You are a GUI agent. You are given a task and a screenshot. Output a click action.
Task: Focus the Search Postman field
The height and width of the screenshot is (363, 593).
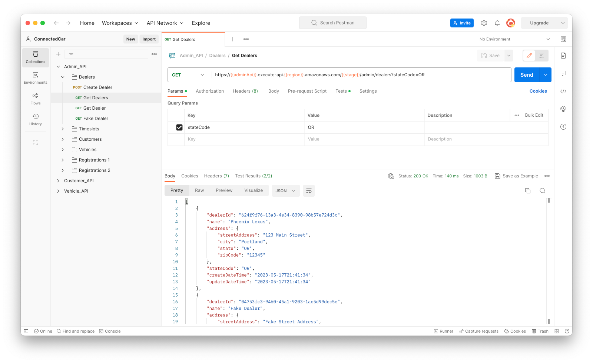tap(333, 23)
